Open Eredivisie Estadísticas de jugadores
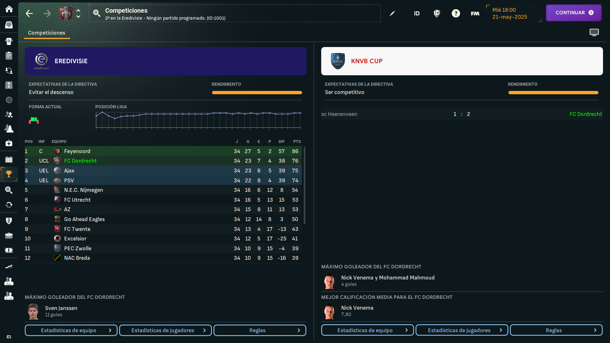 (166, 330)
